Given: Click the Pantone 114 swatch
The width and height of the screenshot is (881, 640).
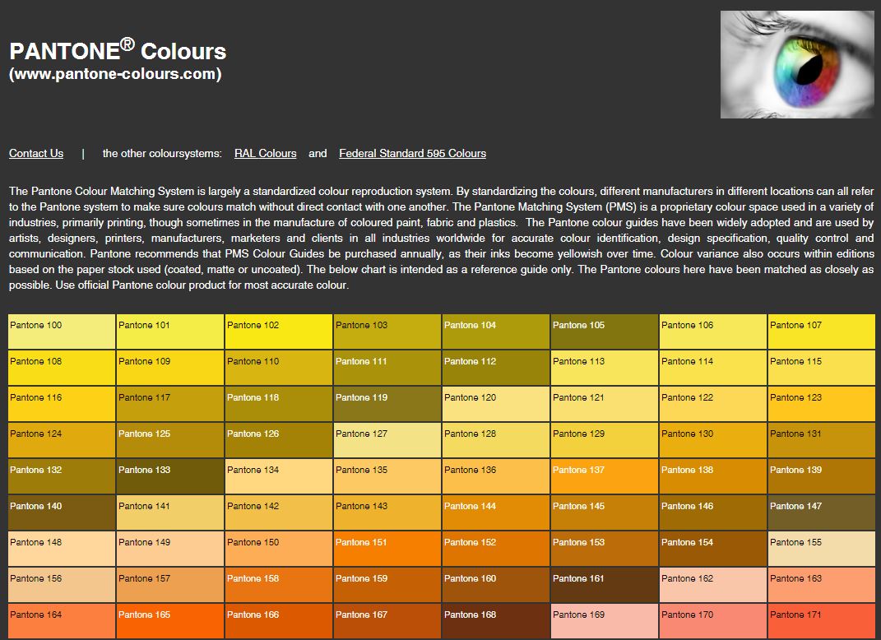Looking at the screenshot, I should (713, 368).
